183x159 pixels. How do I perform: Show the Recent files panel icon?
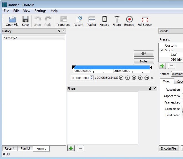(x=78, y=21)
